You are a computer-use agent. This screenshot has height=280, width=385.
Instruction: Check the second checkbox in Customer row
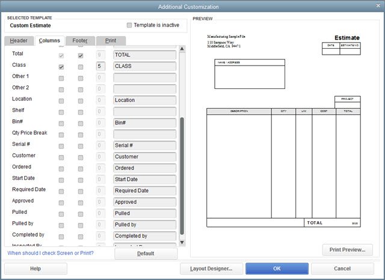80,157
